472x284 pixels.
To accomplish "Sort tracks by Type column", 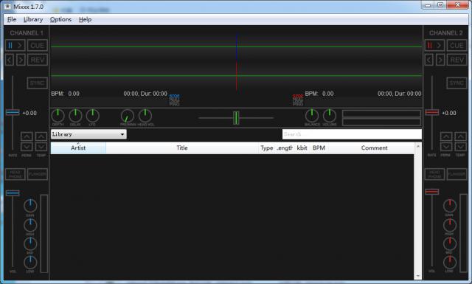I will coord(266,148).
